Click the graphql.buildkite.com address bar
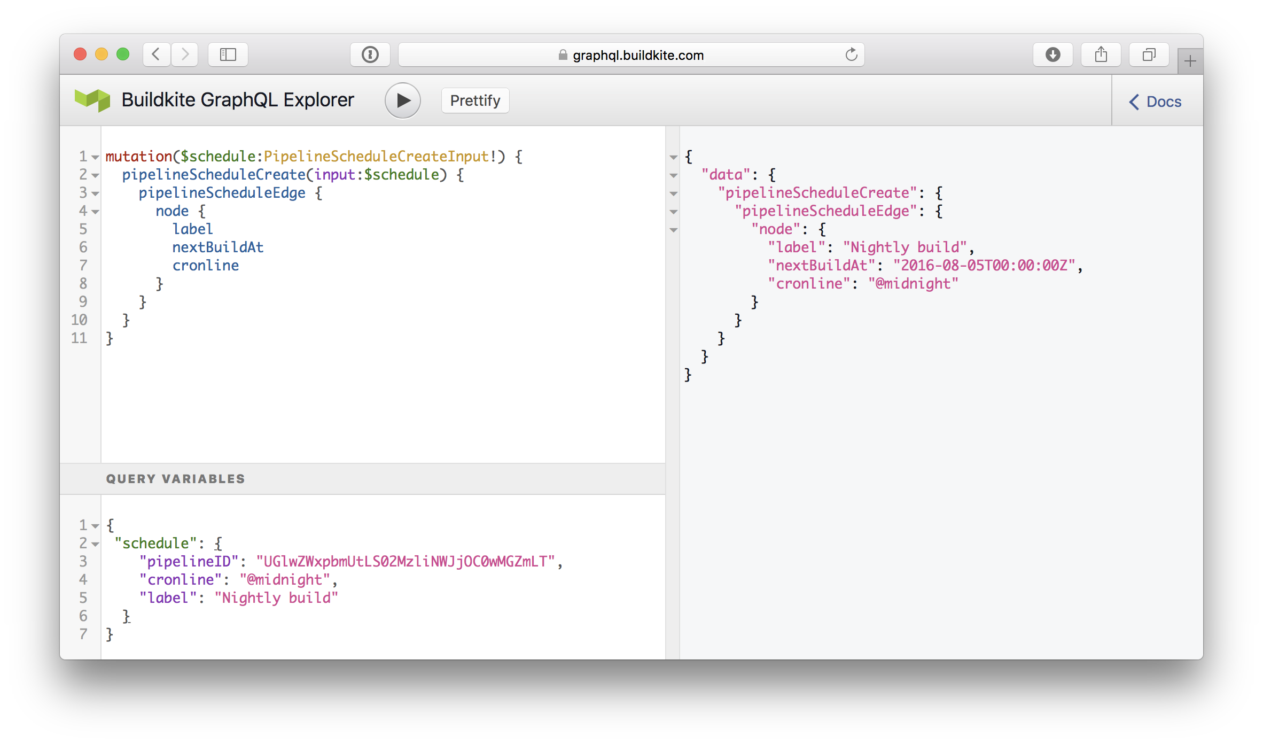The image size is (1263, 745). tap(631, 55)
